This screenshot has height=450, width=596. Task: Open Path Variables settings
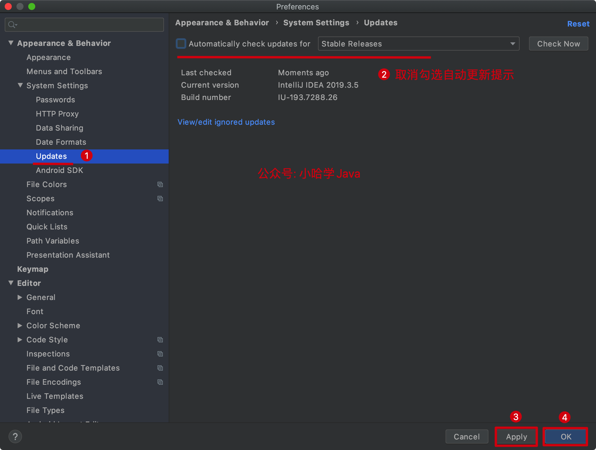[53, 241]
